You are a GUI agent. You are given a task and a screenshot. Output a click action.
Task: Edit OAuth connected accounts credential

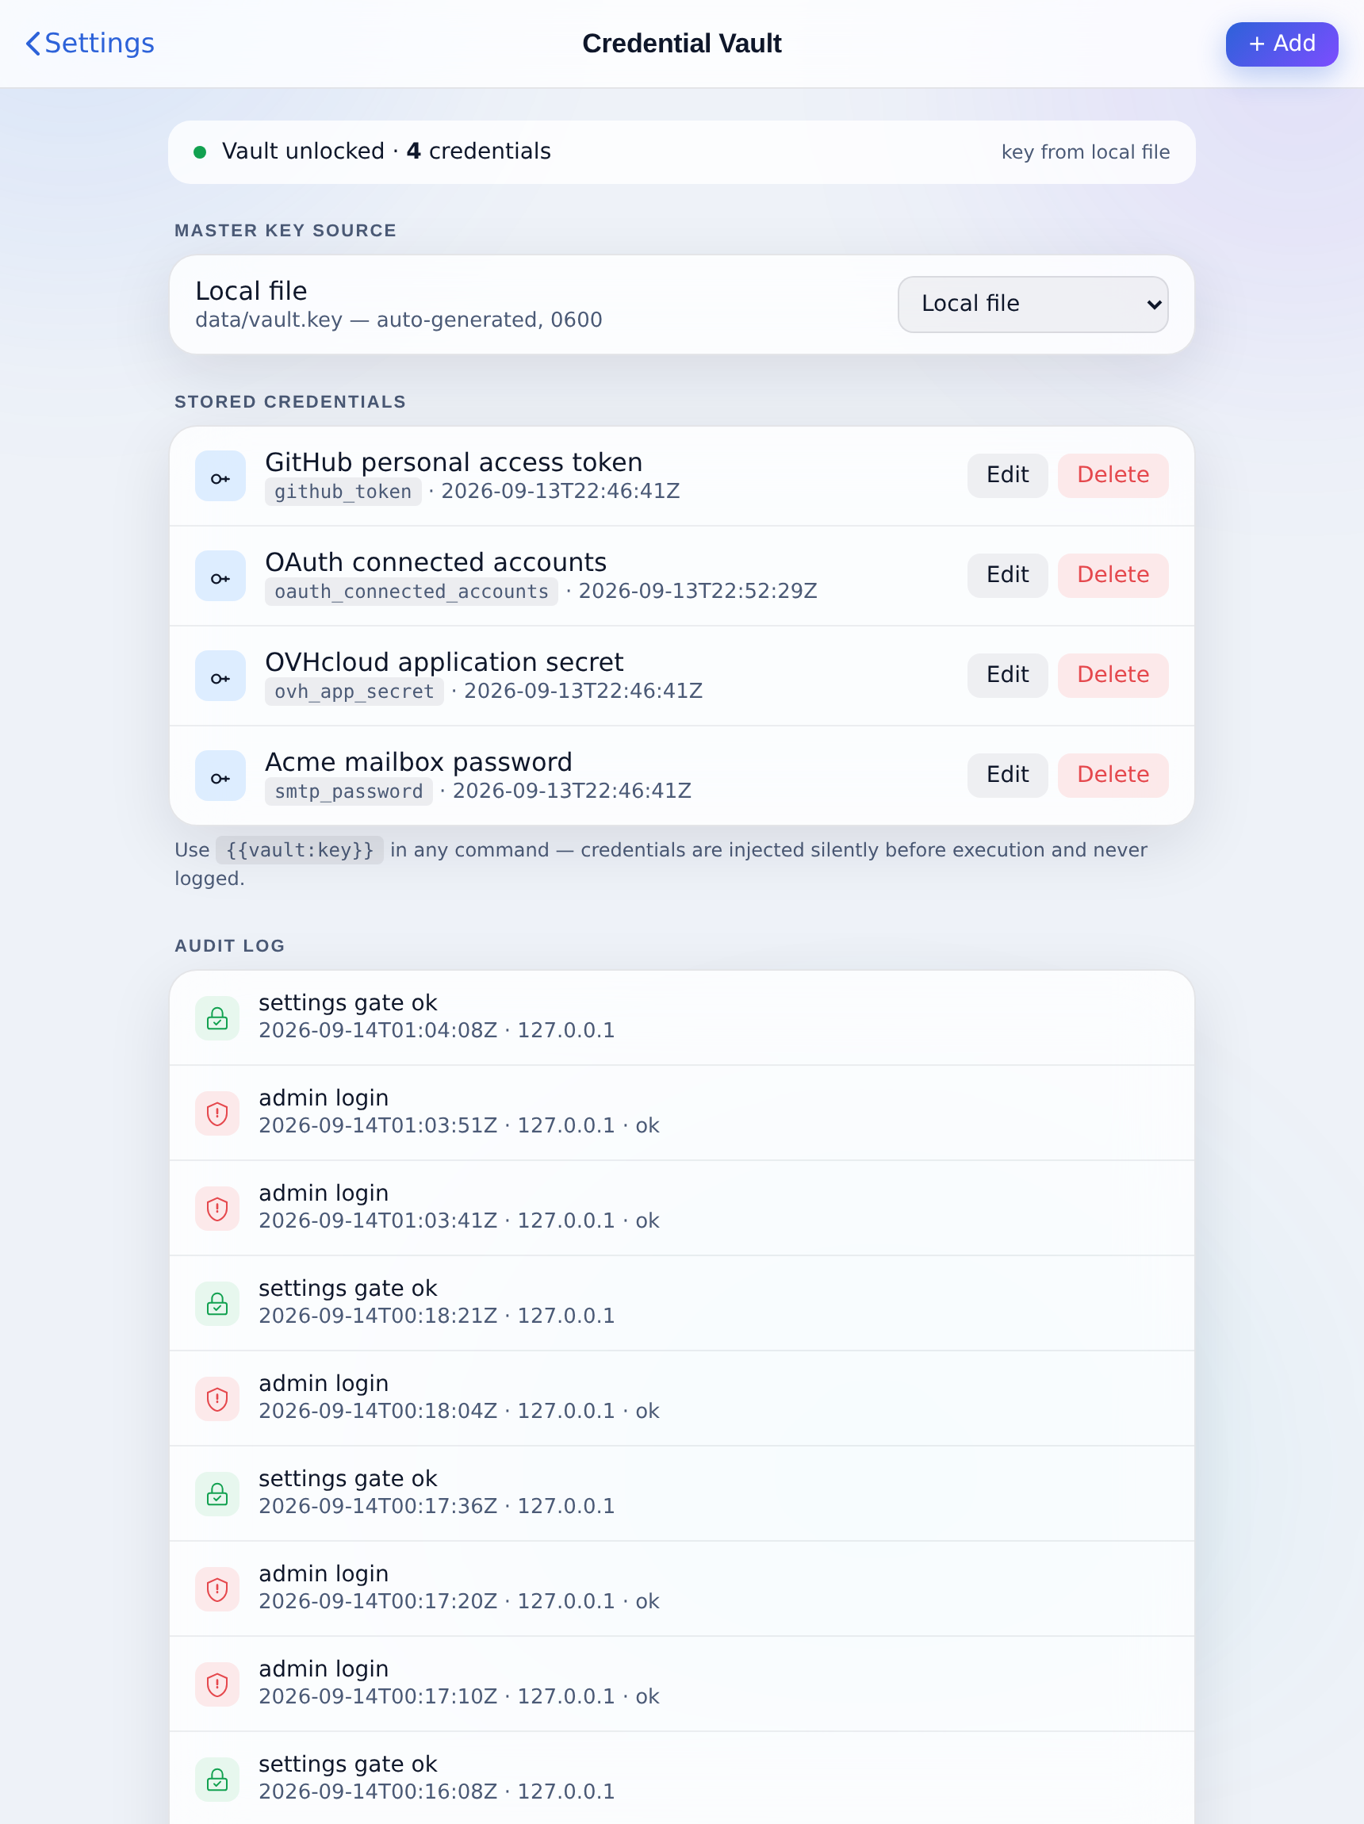[1007, 575]
